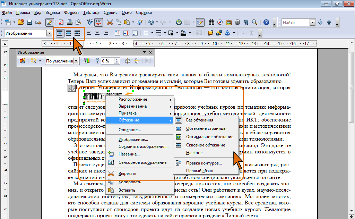Image resolution: width=355 pixels, height=219 pixels.
Task: Toggle Wrap Through button in toolbar
Action: (x=77, y=33)
